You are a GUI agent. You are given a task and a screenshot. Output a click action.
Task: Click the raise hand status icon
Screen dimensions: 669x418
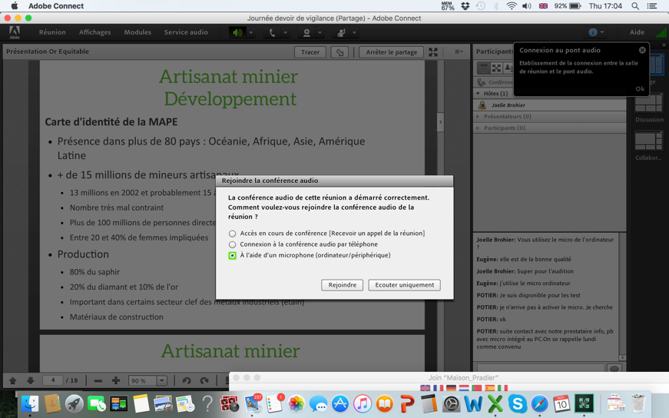pos(341,32)
